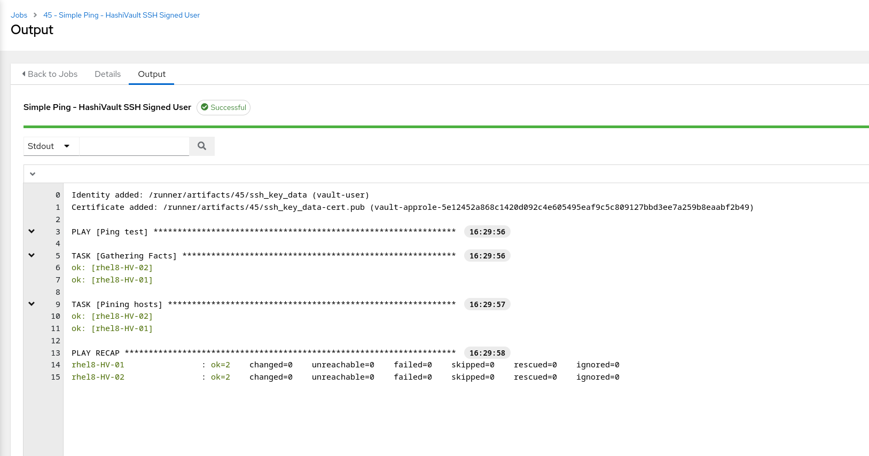Focus the output search text field
Viewport: 869px width, 456px height.
(x=134, y=146)
